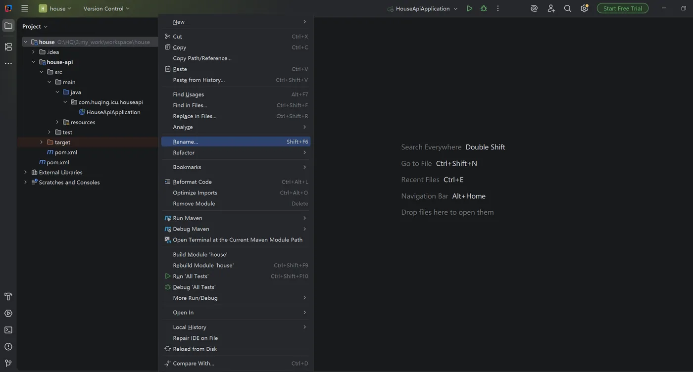Choose Debug 'All Tests'
693x372 pixels.
tap(236, 287)
